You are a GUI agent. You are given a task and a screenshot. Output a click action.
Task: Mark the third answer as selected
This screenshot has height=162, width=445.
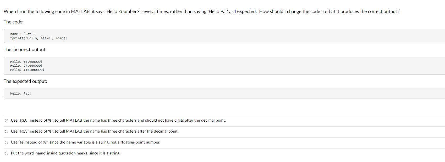point(7,142)
